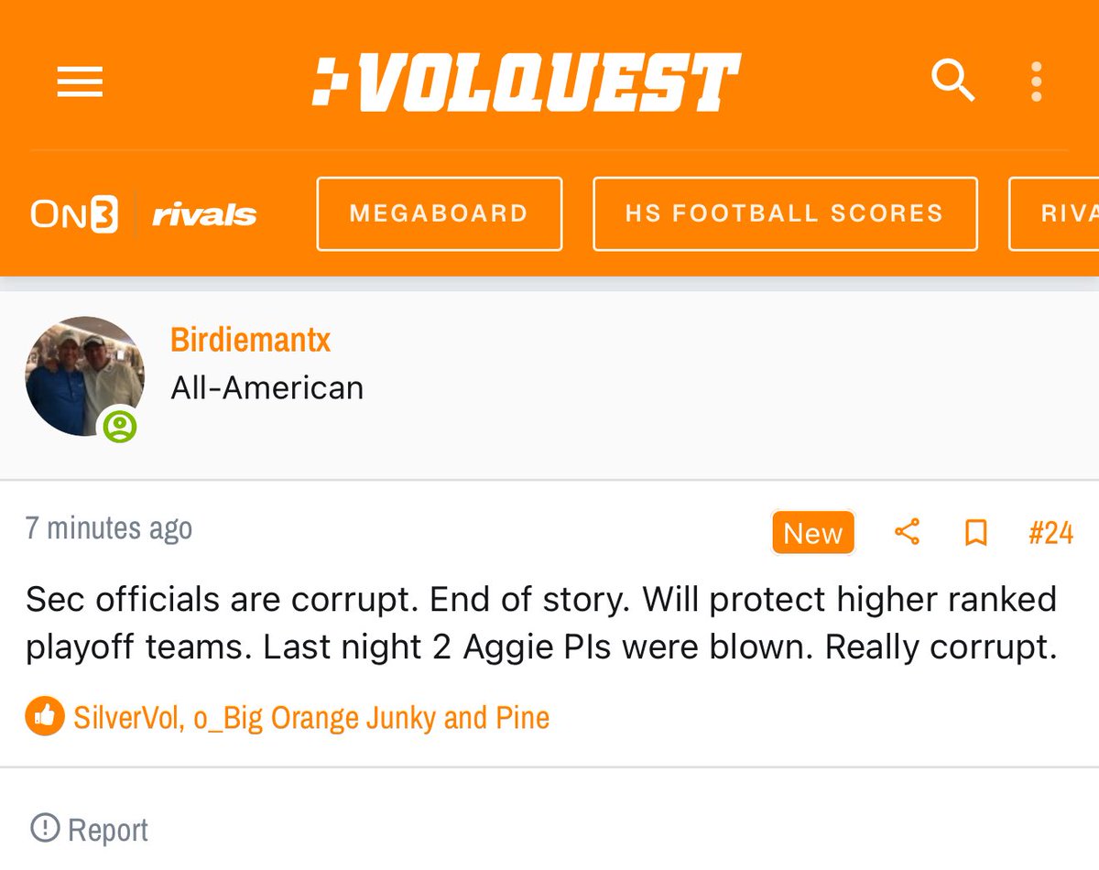Image resolution: width=1099 pixels, height=870 pixels.
Task: Click the green online status badge
Action: (119, 426)
